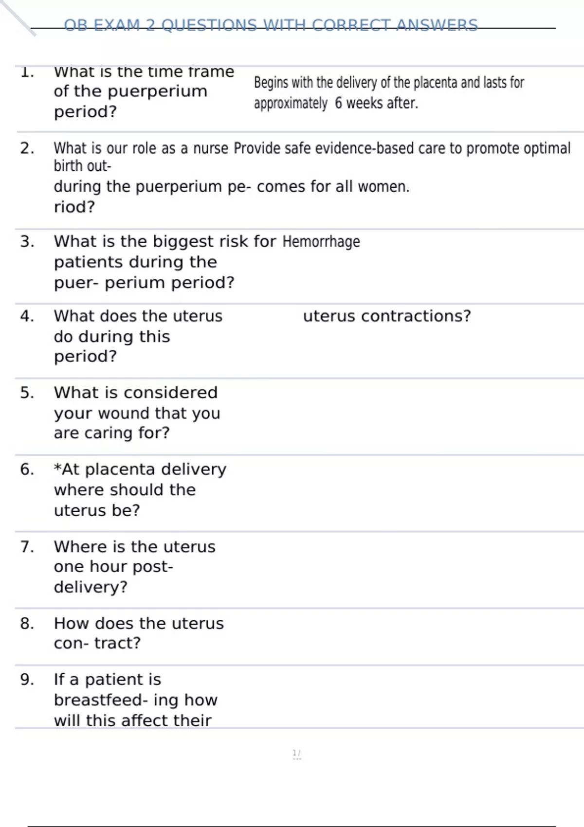584x827 pixels.
Task: Select the answer starting 'Begins with the delivery'
Action: point(388,83)
